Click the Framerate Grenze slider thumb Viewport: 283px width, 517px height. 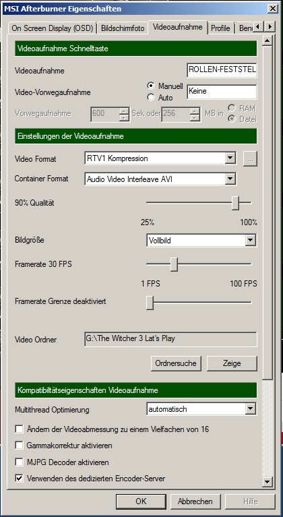150,303
